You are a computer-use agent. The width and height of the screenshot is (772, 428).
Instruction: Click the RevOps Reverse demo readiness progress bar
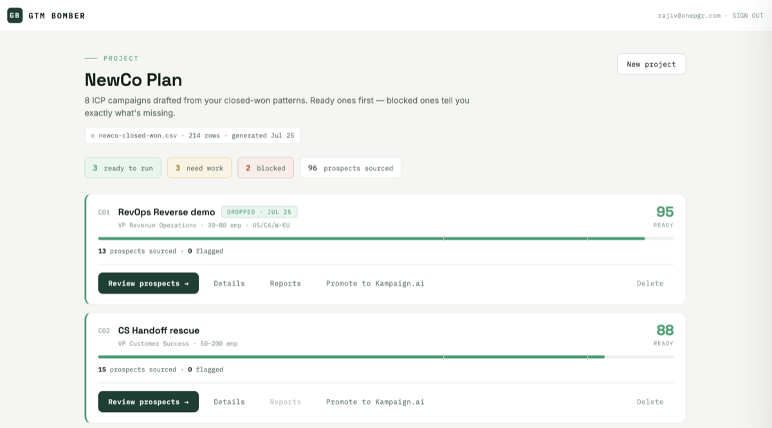coord(386,238)
